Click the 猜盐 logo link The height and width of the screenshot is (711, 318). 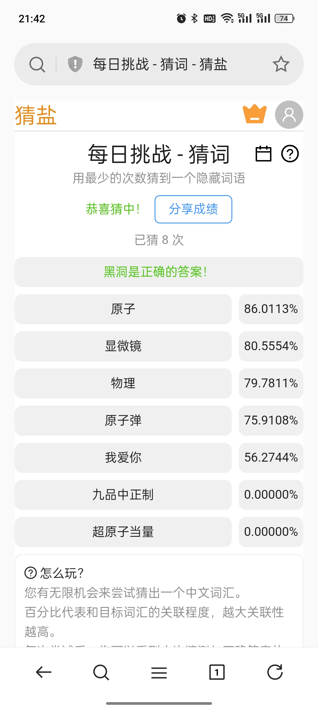click(36, 115)
